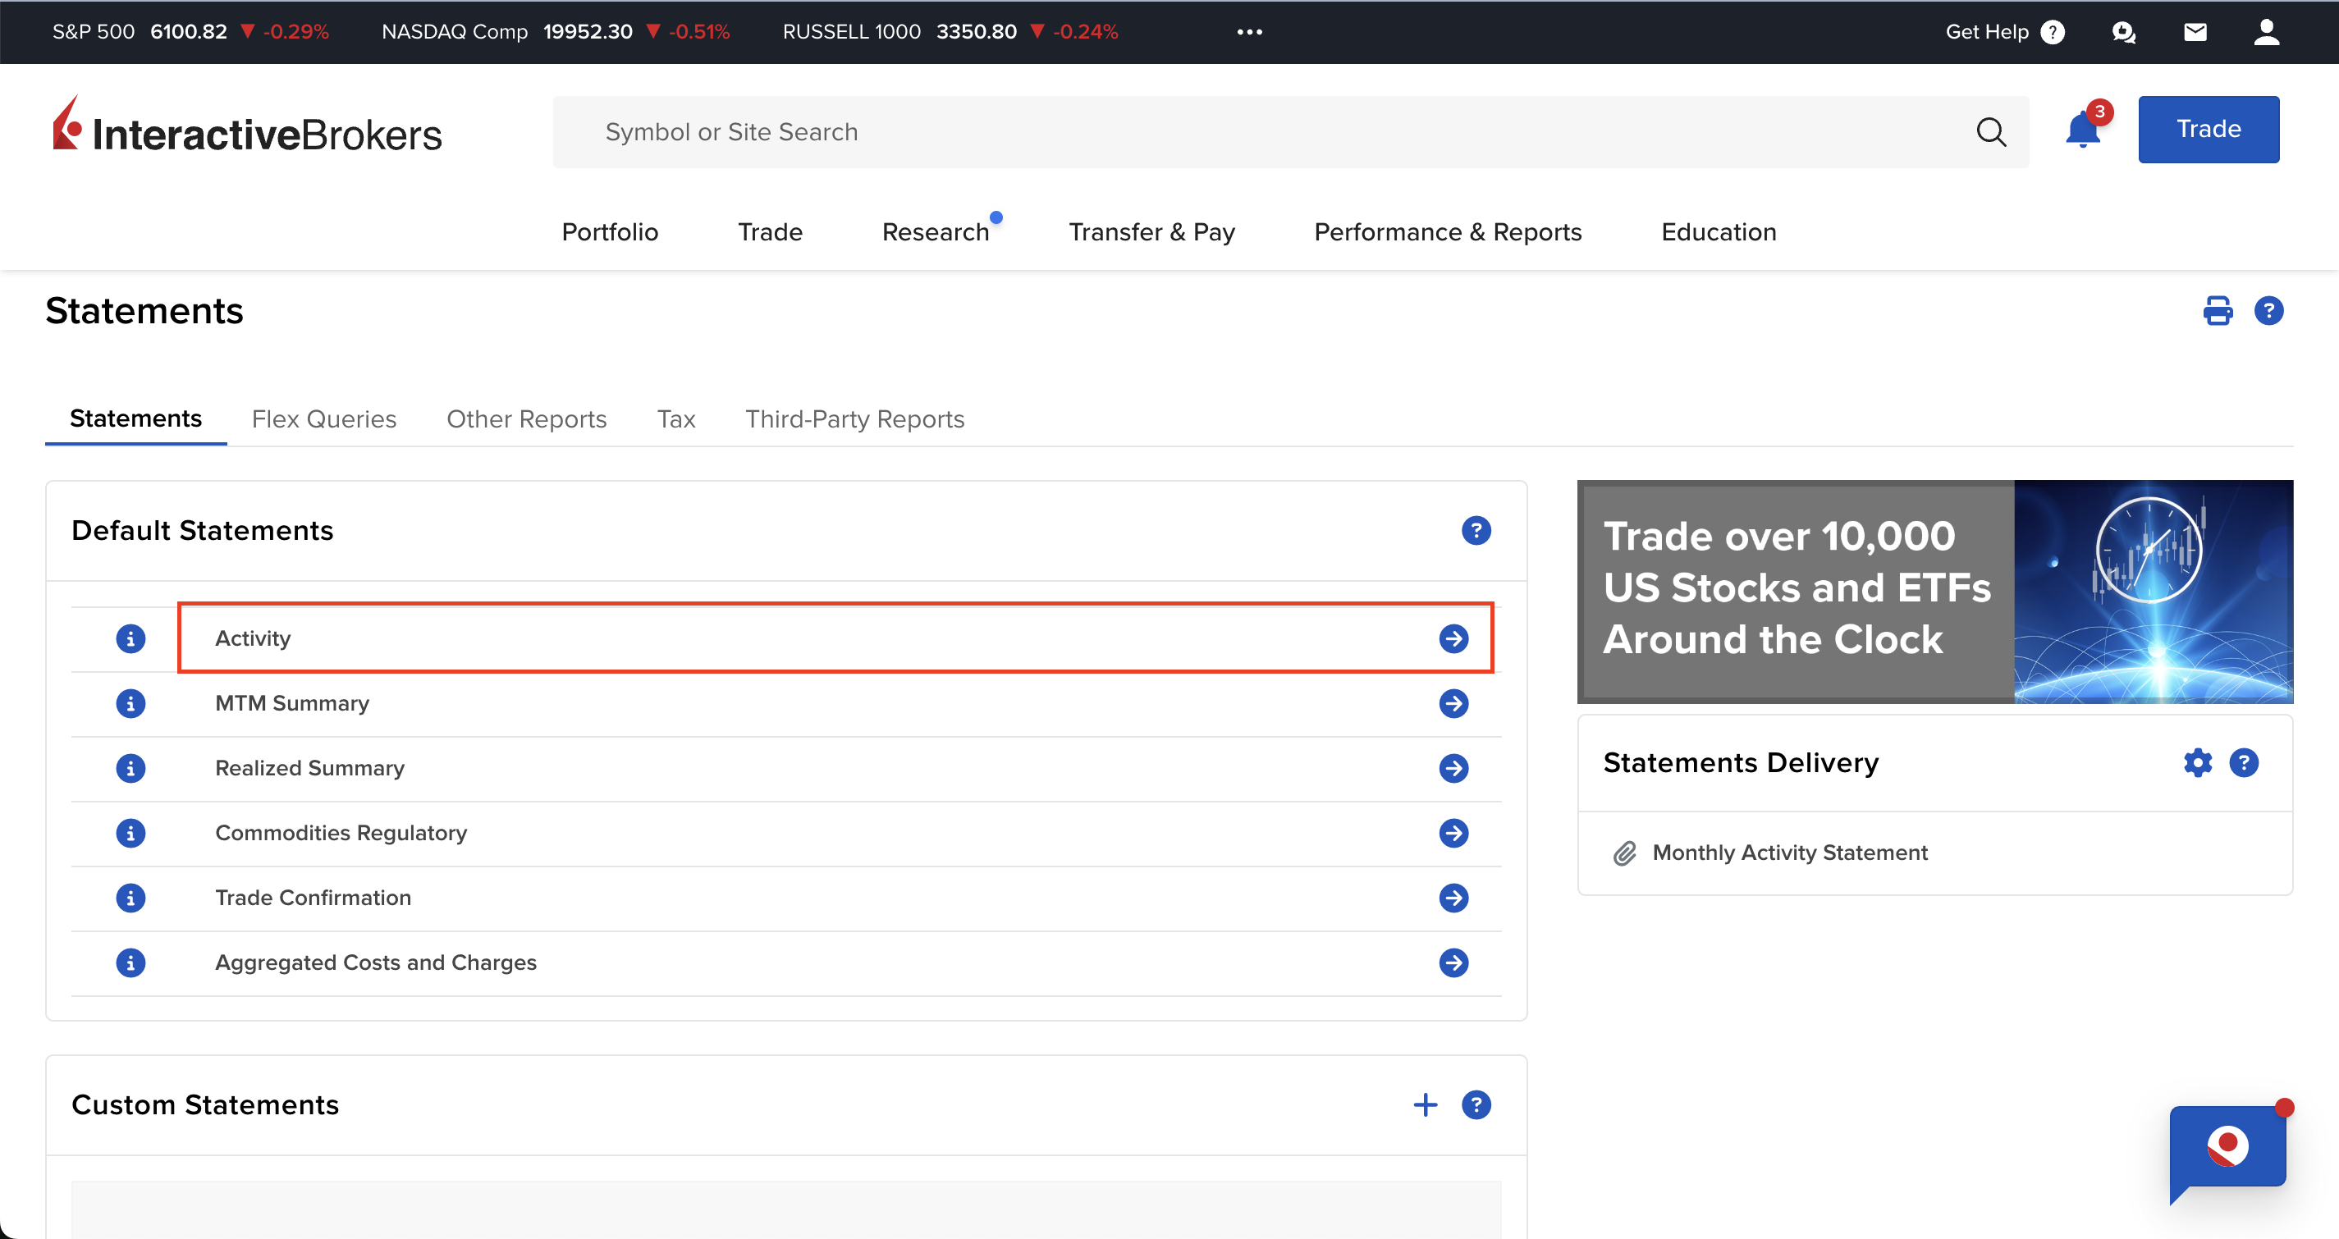This screenshot has height=1239, width=2339.
Task: Open the Research menu
Action: tap(936, 232)
